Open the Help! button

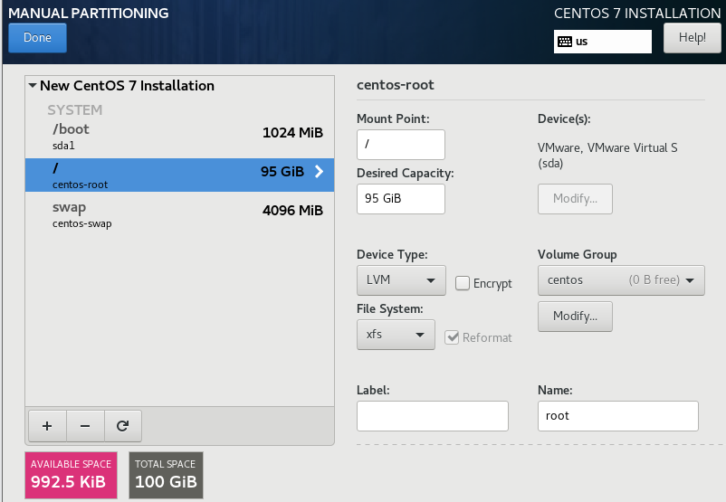pyautogui.click(x=693, y=37)
